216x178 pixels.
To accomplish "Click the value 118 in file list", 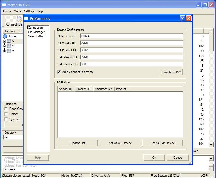I will click(201, 56).
